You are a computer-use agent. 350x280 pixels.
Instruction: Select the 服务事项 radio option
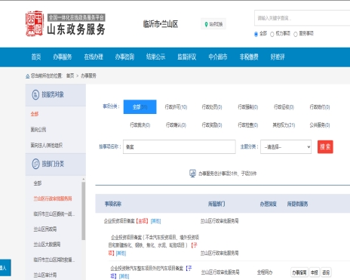[296, 34]
